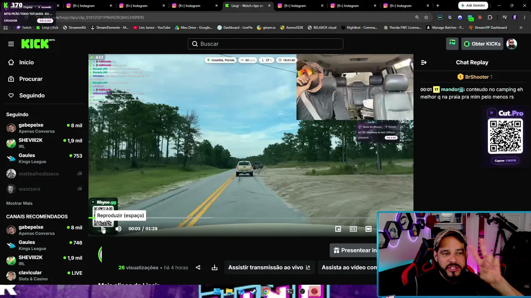Open the Florida FWC License bookmark
The width and height of the screenshot is (531, 298).
point(402,28)
